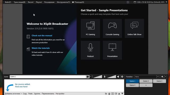Choose the PC Gaming sample presentation
This screenshot has height=95, width=170.
90,28
